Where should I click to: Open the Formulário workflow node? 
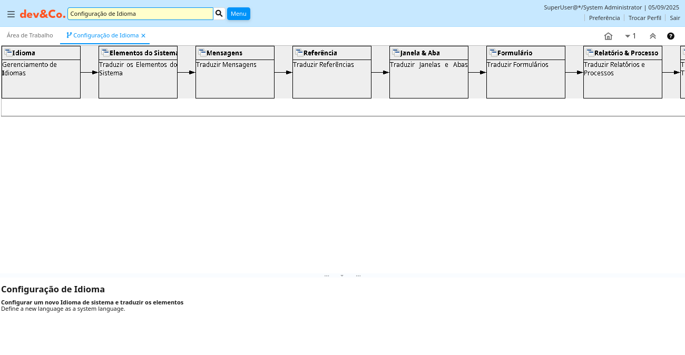click(526, 72)
